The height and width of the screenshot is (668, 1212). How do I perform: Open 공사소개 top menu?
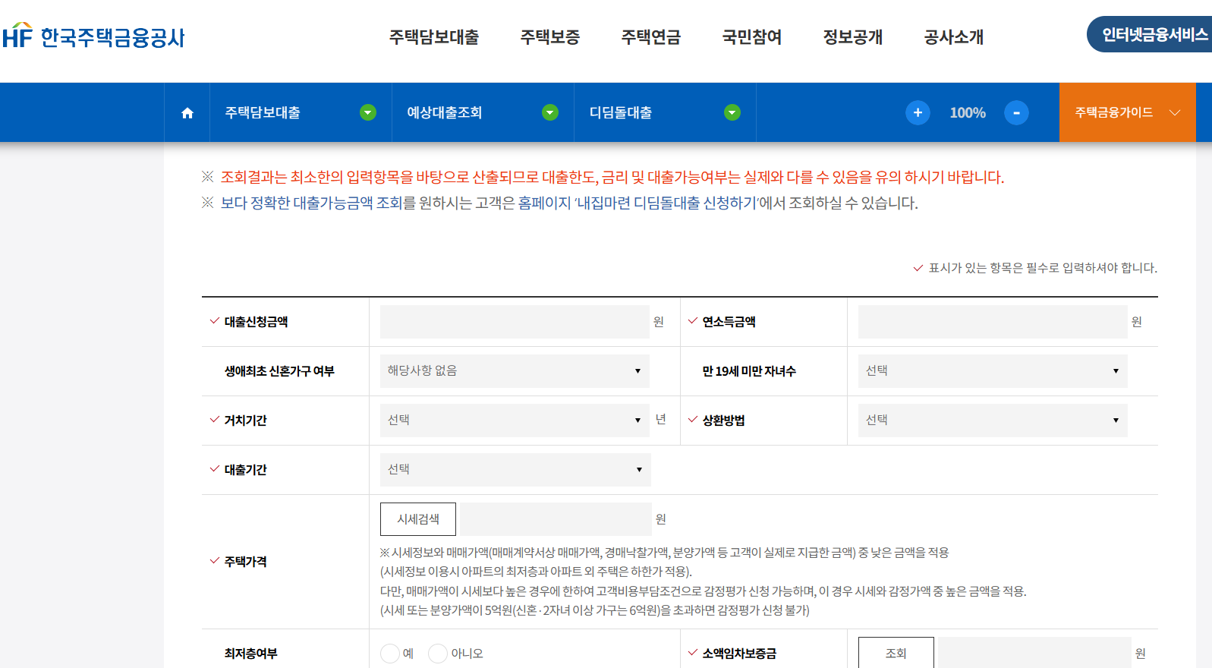pos(954,37)
